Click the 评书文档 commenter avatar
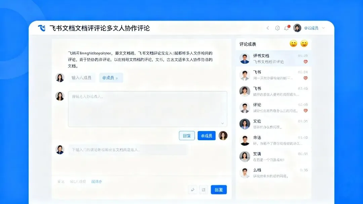Image resolution: width=363 pixels, height=204 pixels. (245, 58)
